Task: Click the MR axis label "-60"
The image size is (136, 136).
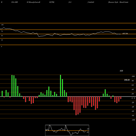Action: coord(133,111)
